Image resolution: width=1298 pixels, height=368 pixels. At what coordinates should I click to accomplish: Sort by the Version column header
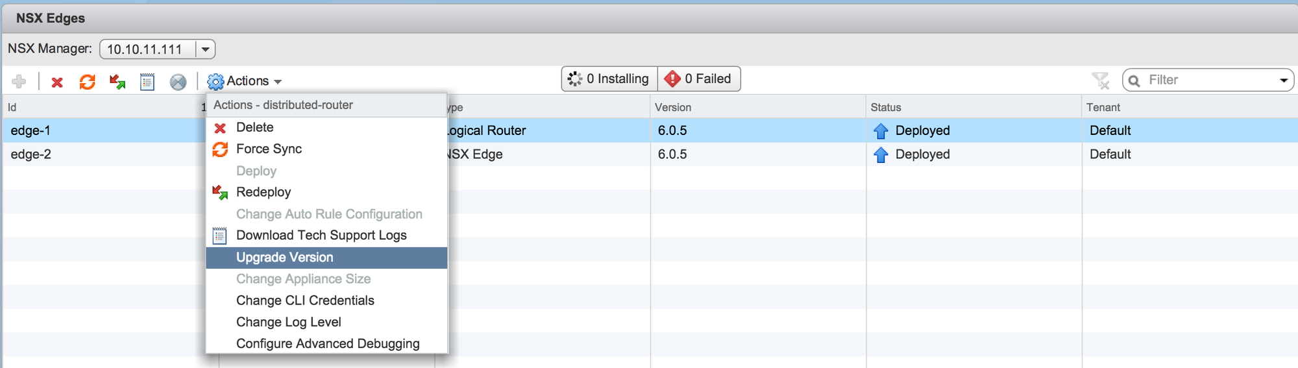(x=758, y=107)
